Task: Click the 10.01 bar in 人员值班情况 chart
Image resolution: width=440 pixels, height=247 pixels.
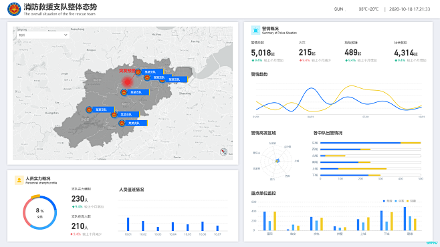Action: click(128, 224)
